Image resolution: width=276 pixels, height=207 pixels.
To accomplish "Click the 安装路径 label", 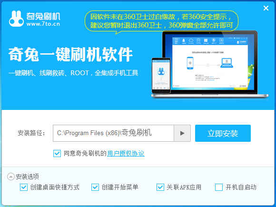I will (31, 133).
